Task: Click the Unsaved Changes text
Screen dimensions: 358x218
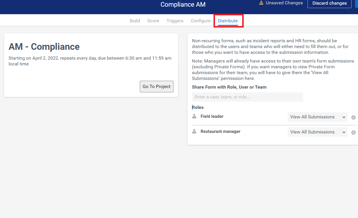Action: click(x=284, y=3)
